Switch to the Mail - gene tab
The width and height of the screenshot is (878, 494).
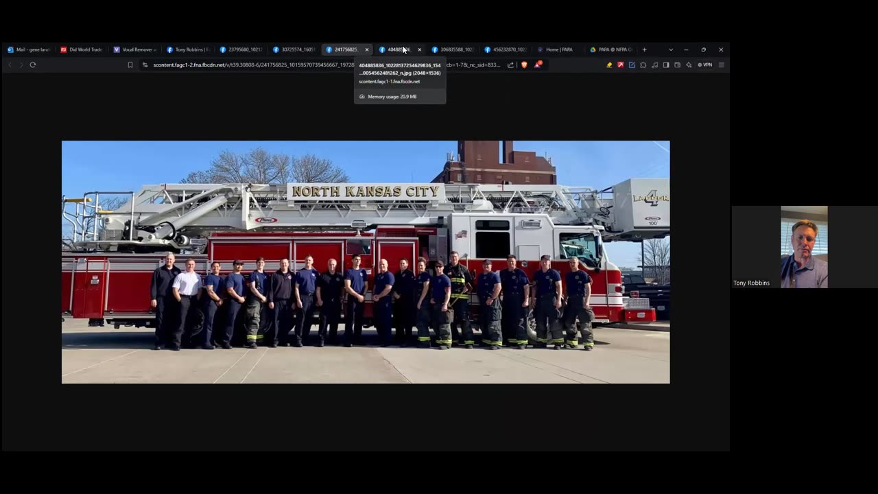[29, 49]
